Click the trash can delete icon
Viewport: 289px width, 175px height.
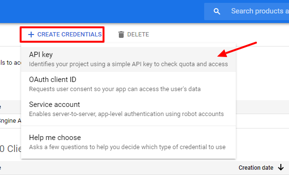121,35
